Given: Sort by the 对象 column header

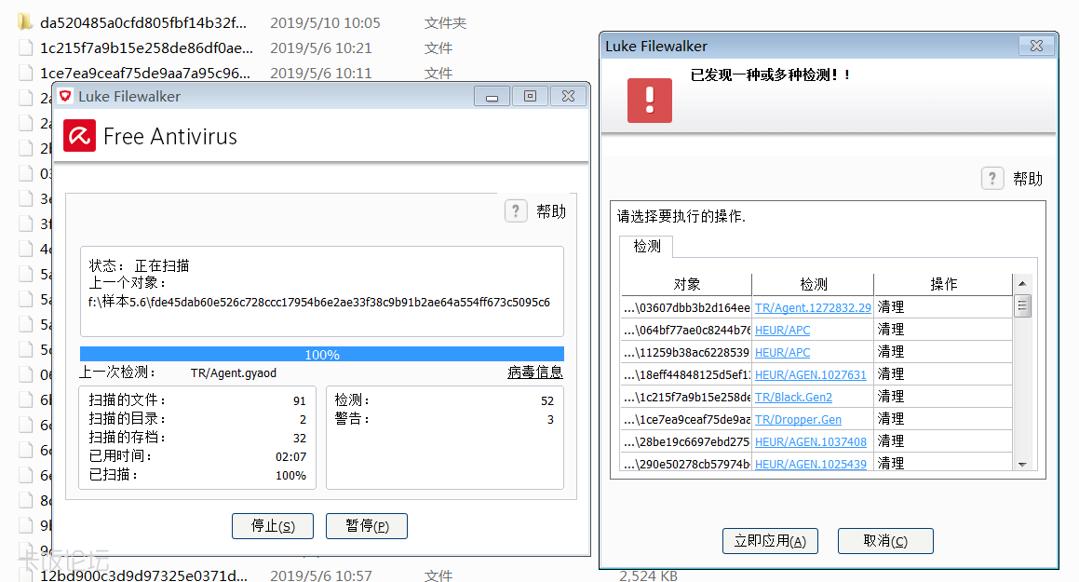Looking at the screenshot, I should click(686, 284).
